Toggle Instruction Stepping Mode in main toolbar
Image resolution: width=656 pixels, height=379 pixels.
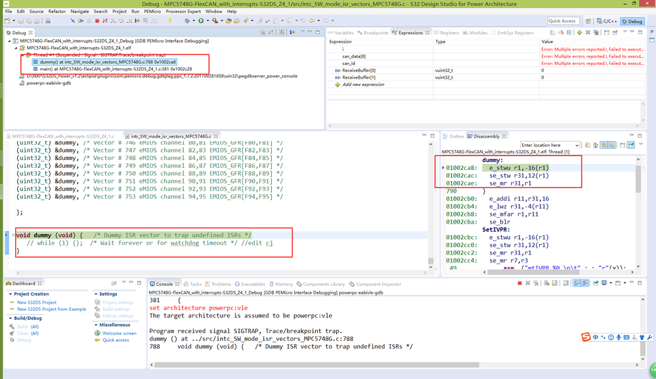(x=137, y=20)
